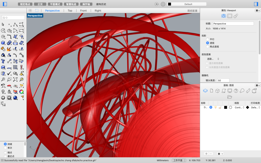Select 平行 parallel projection
Viewport: 261px width, 163px height.
tap(207, 39)
